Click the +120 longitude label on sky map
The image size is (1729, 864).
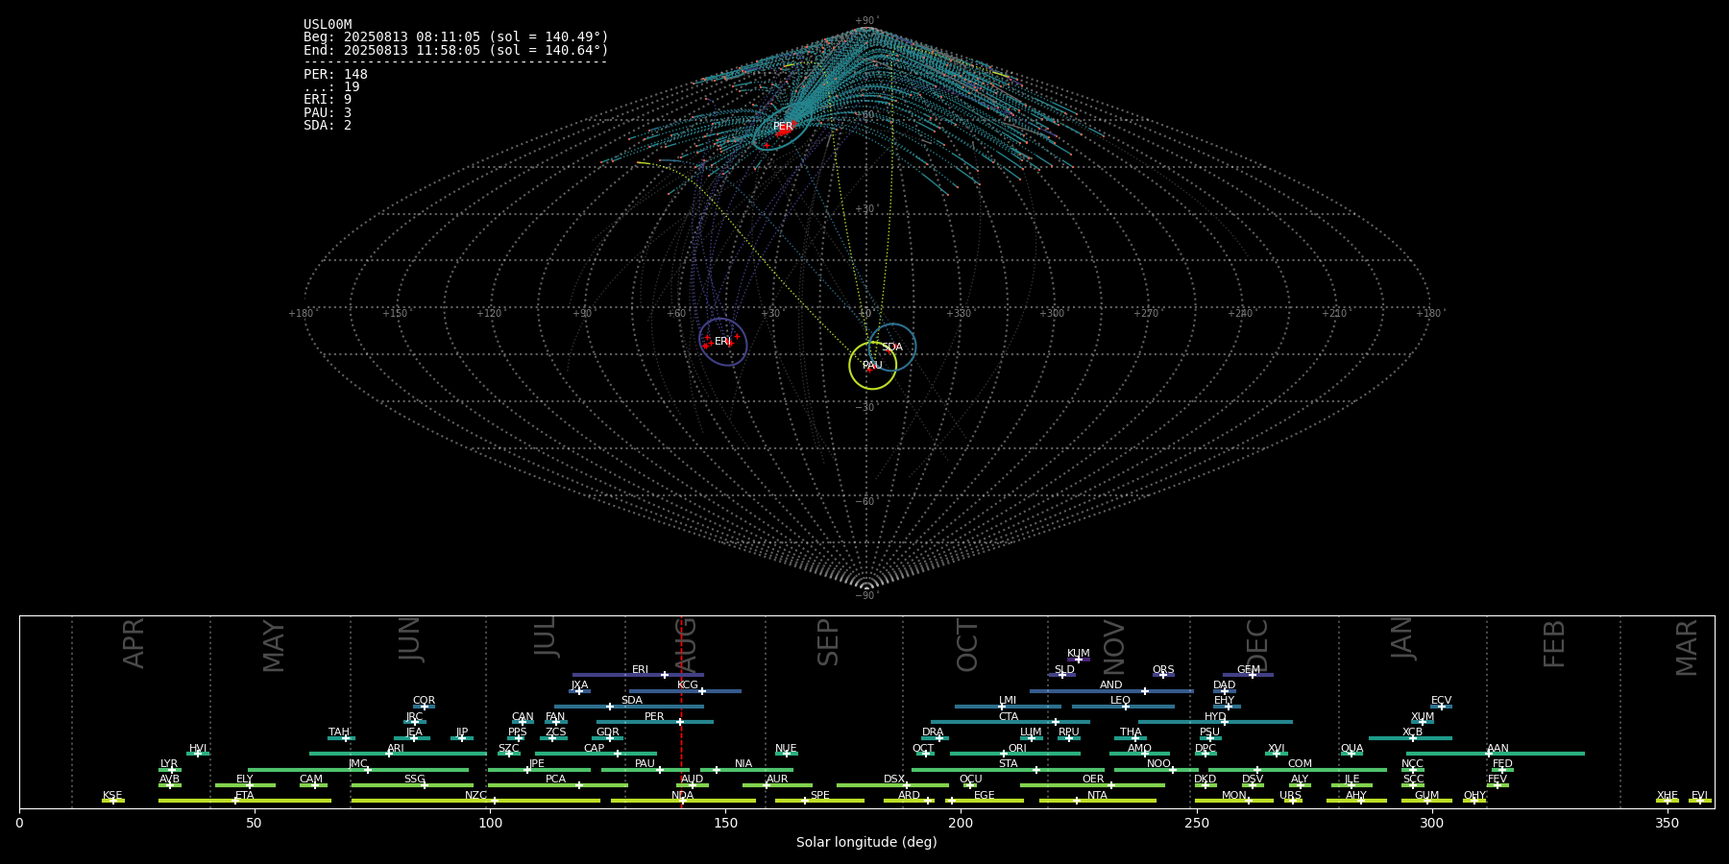(x=489, y=313)
